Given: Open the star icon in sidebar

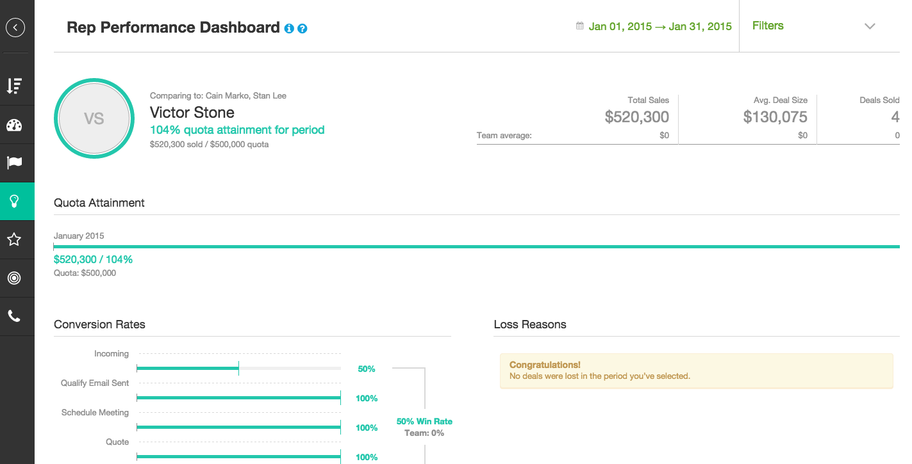Looking at the screenshot, I should 14,239.
